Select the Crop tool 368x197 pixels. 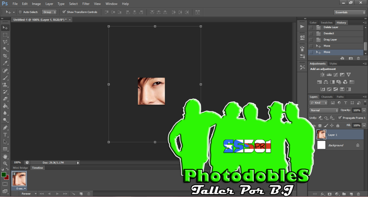pyautogui.click(x=5, y=56)
